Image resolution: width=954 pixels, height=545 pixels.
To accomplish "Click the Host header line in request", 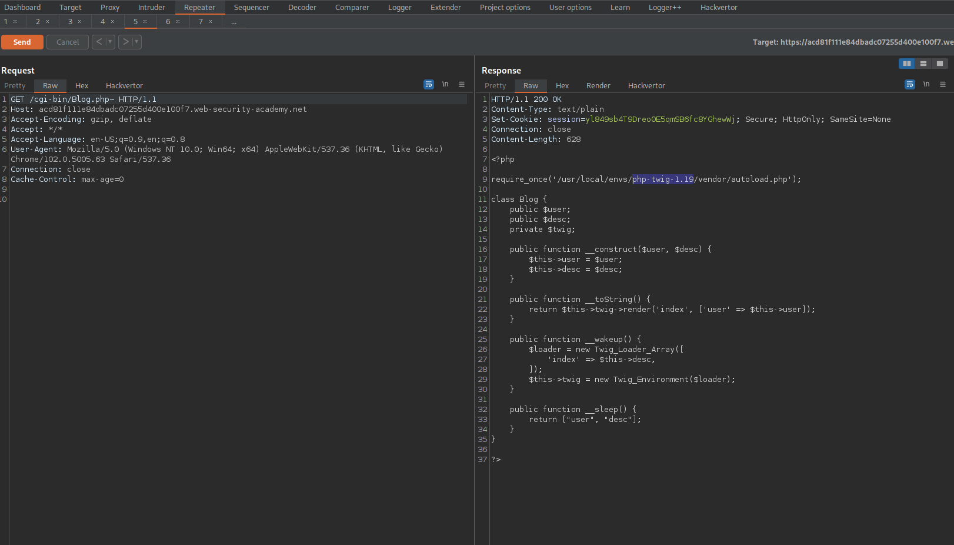I will coord(159,109).
